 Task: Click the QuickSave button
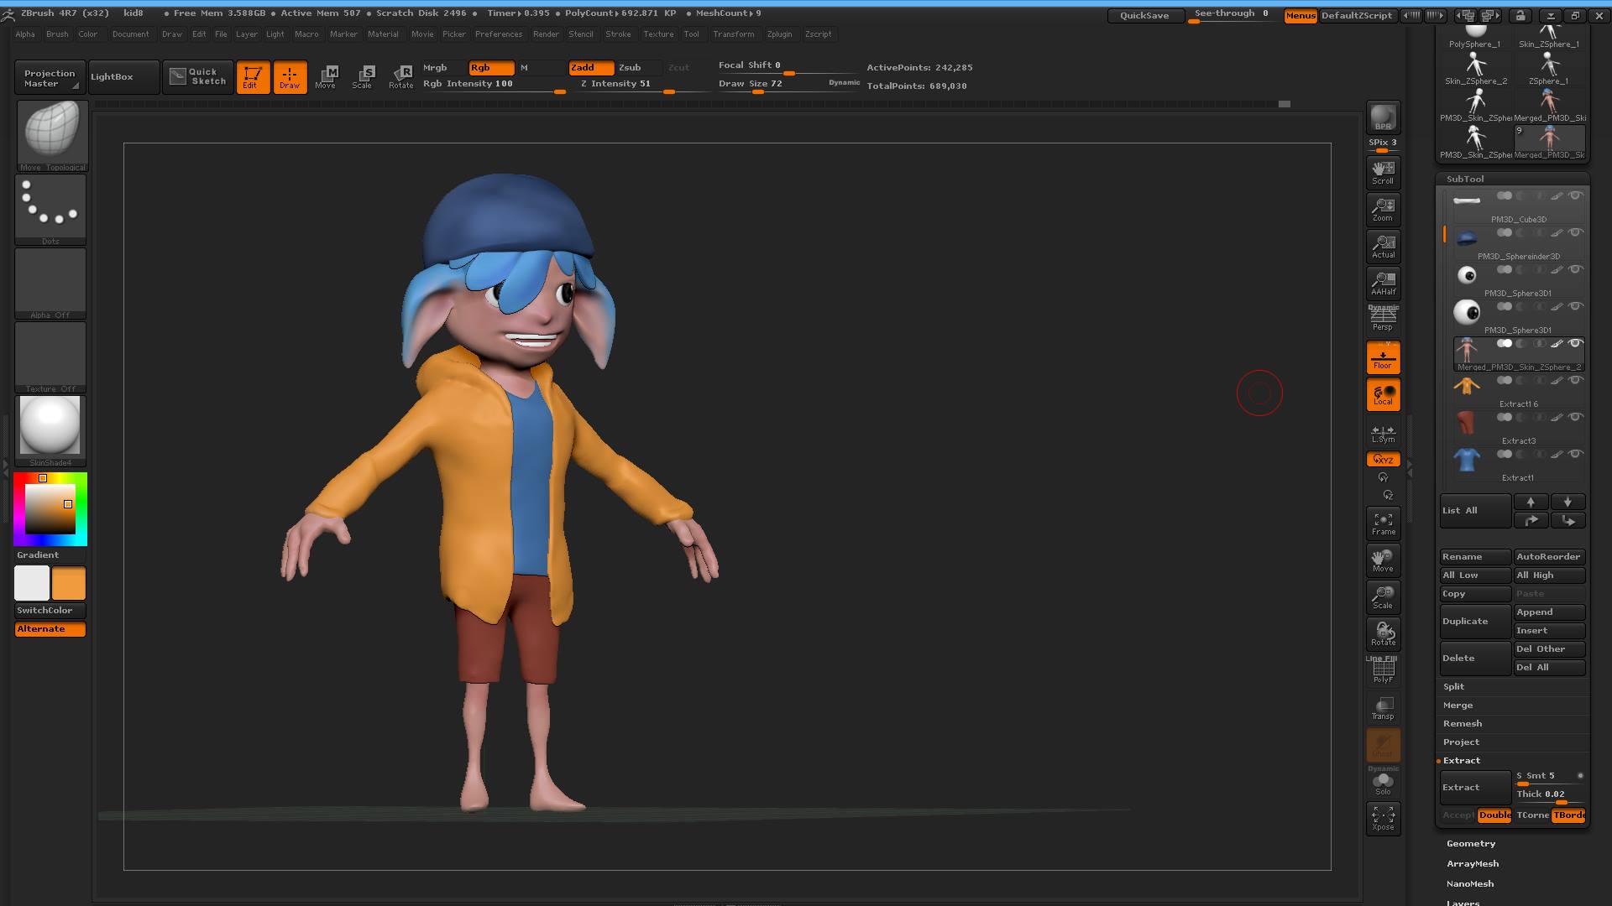coord(1144,15)
